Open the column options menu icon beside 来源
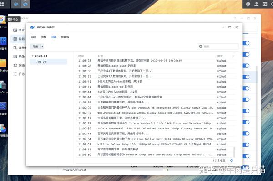The height and width of the screenshot is (181, 273). [234, 56]
